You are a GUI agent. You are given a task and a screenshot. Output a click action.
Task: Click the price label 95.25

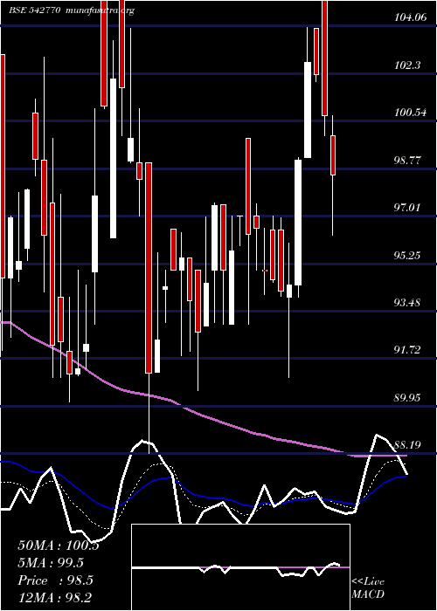pos(407,255)
